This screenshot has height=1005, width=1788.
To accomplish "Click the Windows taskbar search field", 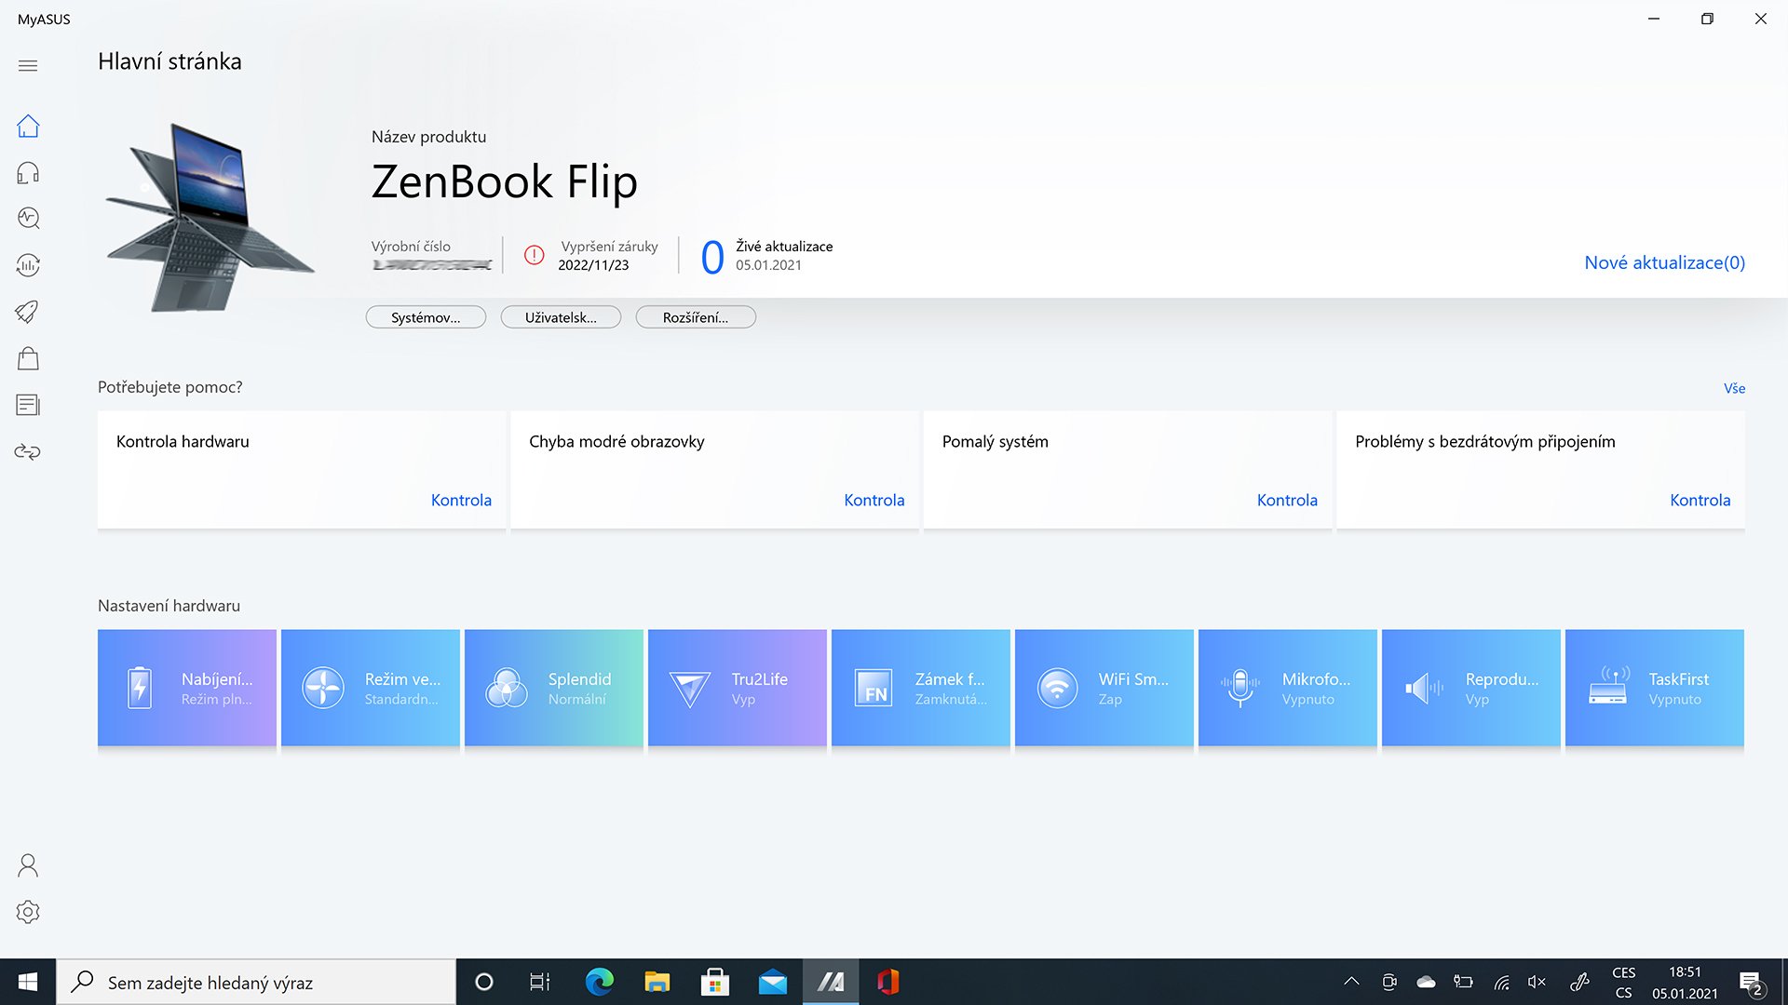I will [256, 982].
